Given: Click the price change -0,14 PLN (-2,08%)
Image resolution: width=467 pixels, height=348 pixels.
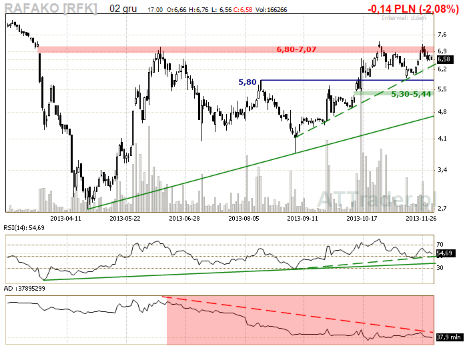Looking at the screenshot, I should pyautogui.click(x=413, y=9).
